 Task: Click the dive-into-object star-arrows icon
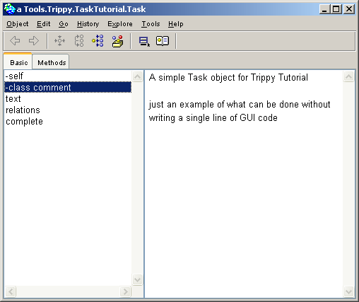60,40
